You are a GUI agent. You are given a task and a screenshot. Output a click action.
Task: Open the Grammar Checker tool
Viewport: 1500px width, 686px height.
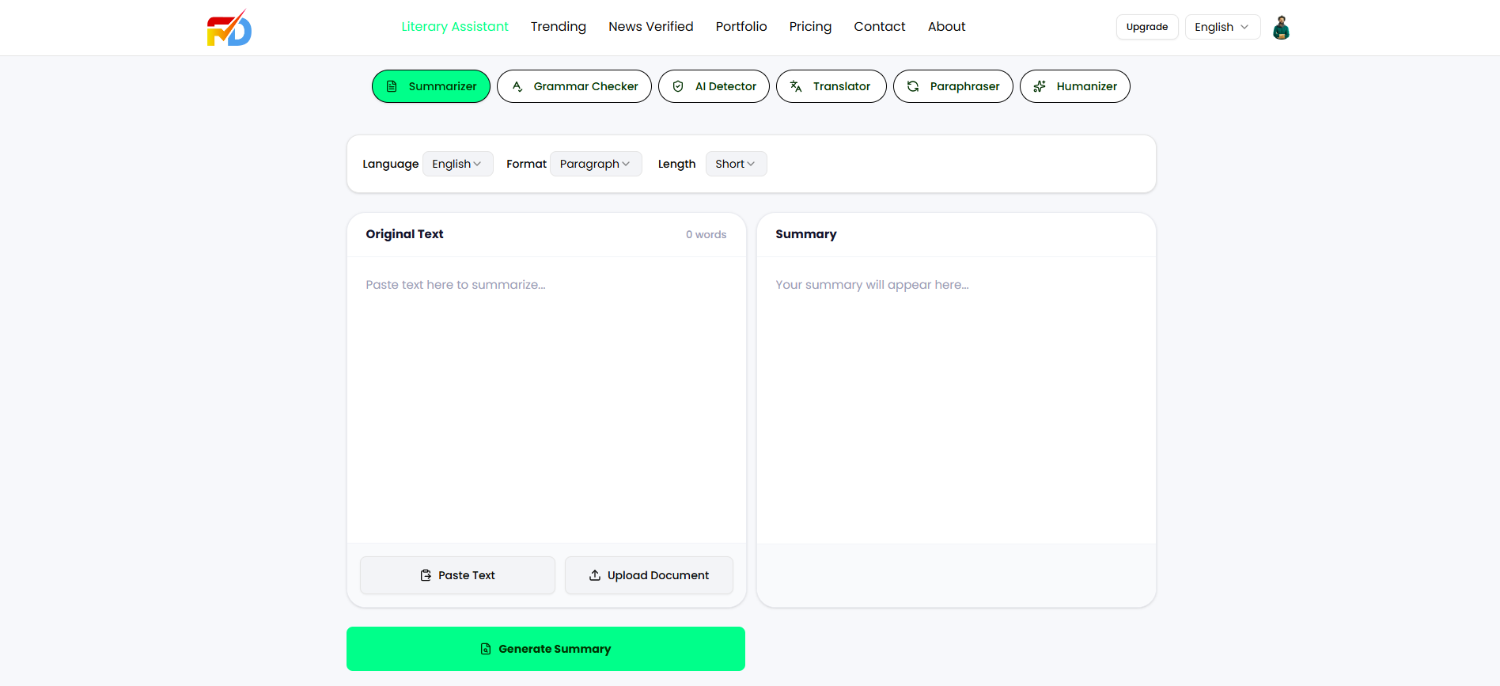point(574,86)
